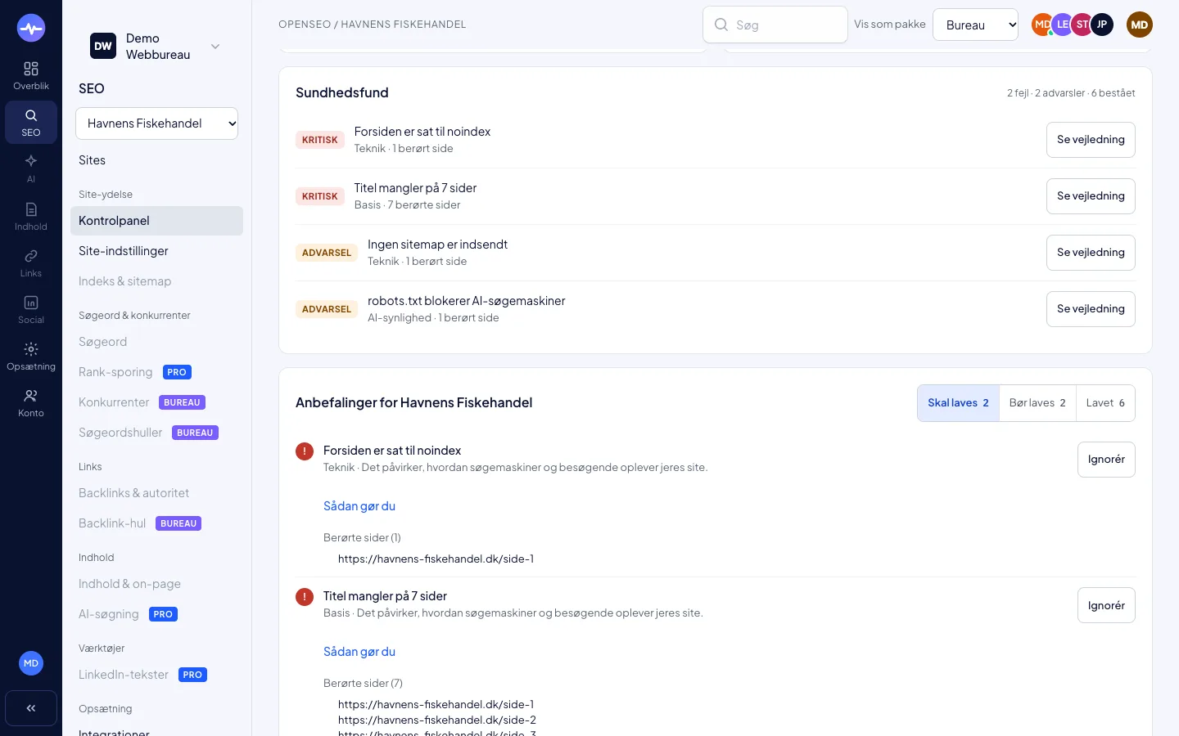The image size is (1179, 736).
Task: Expand Demo Webbureau workspace switcher
Action: coord(156,47)
